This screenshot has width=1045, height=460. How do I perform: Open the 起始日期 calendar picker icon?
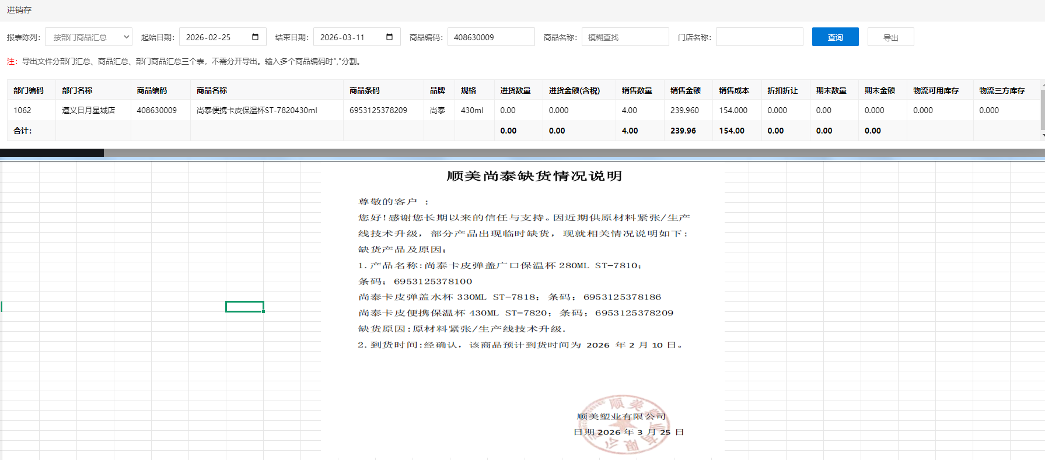255,37
